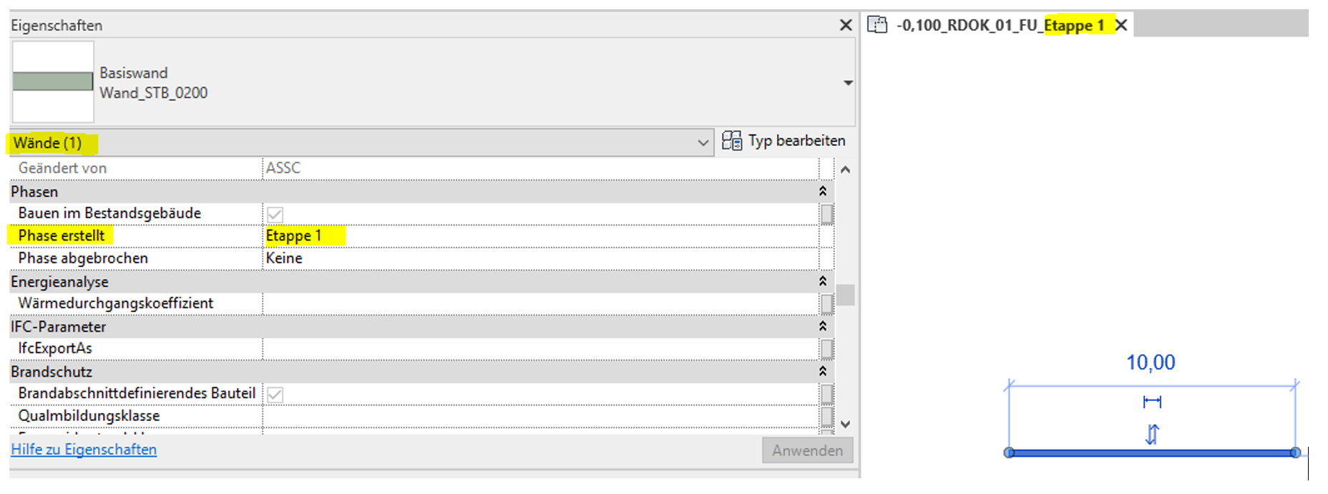Click the Typ bearbeiten icon
The width and height of the screenshot is (1328, 494).
click(x=731, y=141)
